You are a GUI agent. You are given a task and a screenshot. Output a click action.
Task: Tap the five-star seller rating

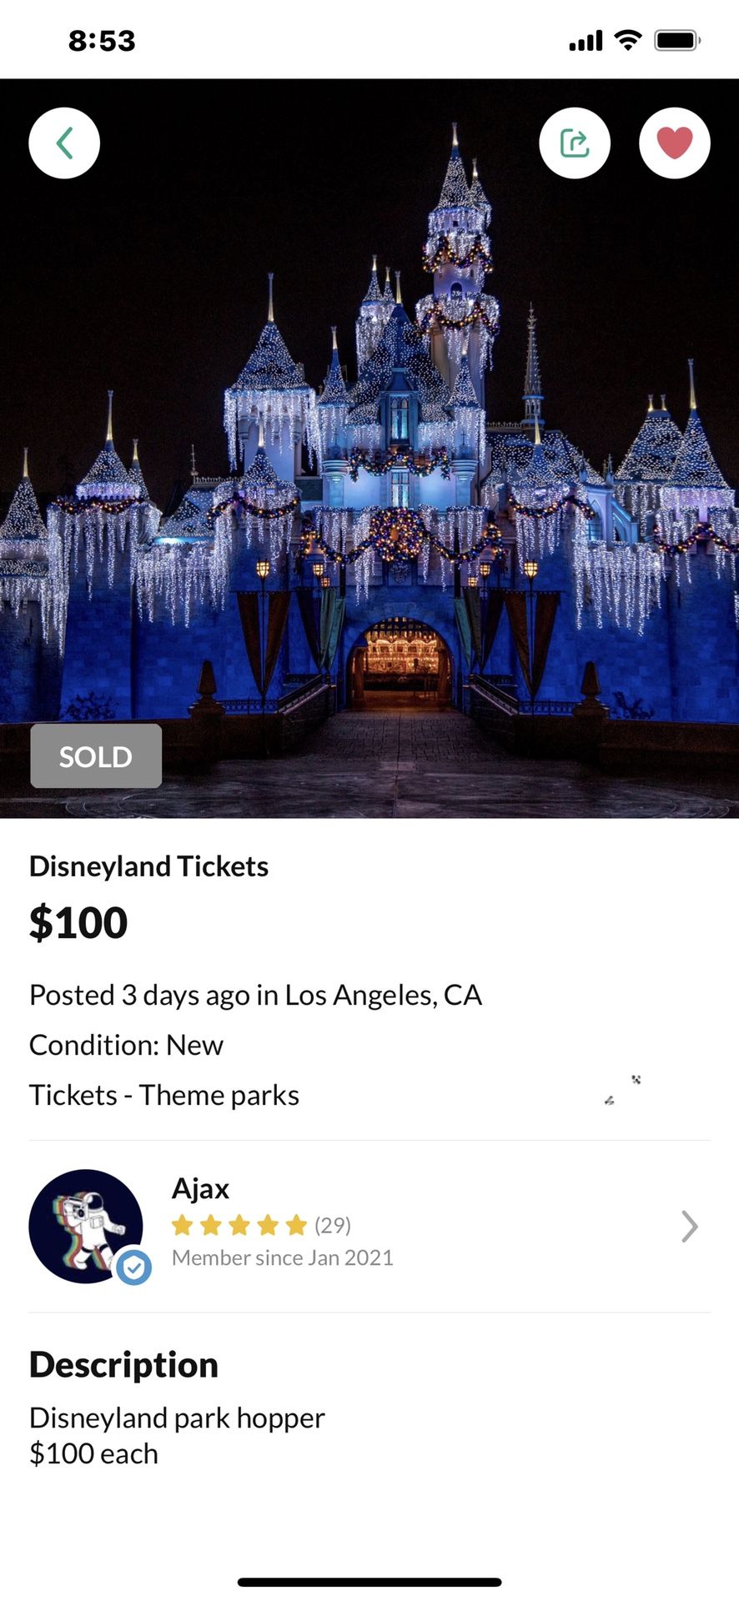pyautogui.click(x=239, y=1225)
